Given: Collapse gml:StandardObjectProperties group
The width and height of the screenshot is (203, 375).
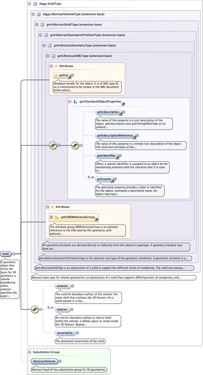Looking at the screenshot, I should pos(70,102).
